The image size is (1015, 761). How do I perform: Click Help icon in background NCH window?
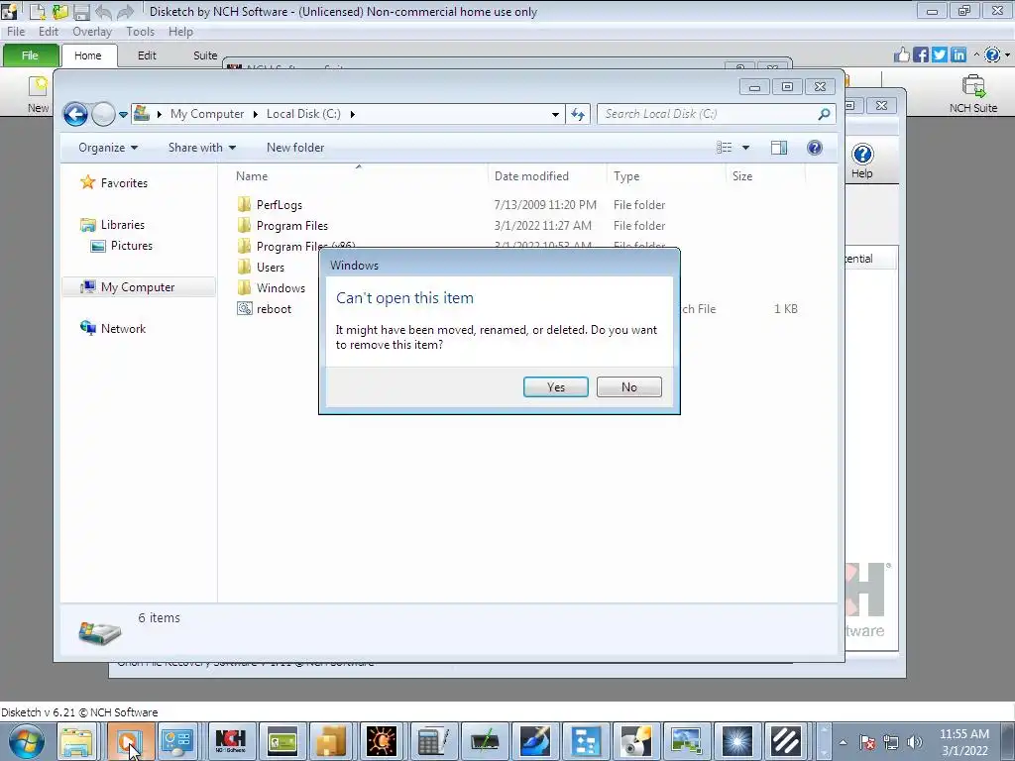point(862,161)
